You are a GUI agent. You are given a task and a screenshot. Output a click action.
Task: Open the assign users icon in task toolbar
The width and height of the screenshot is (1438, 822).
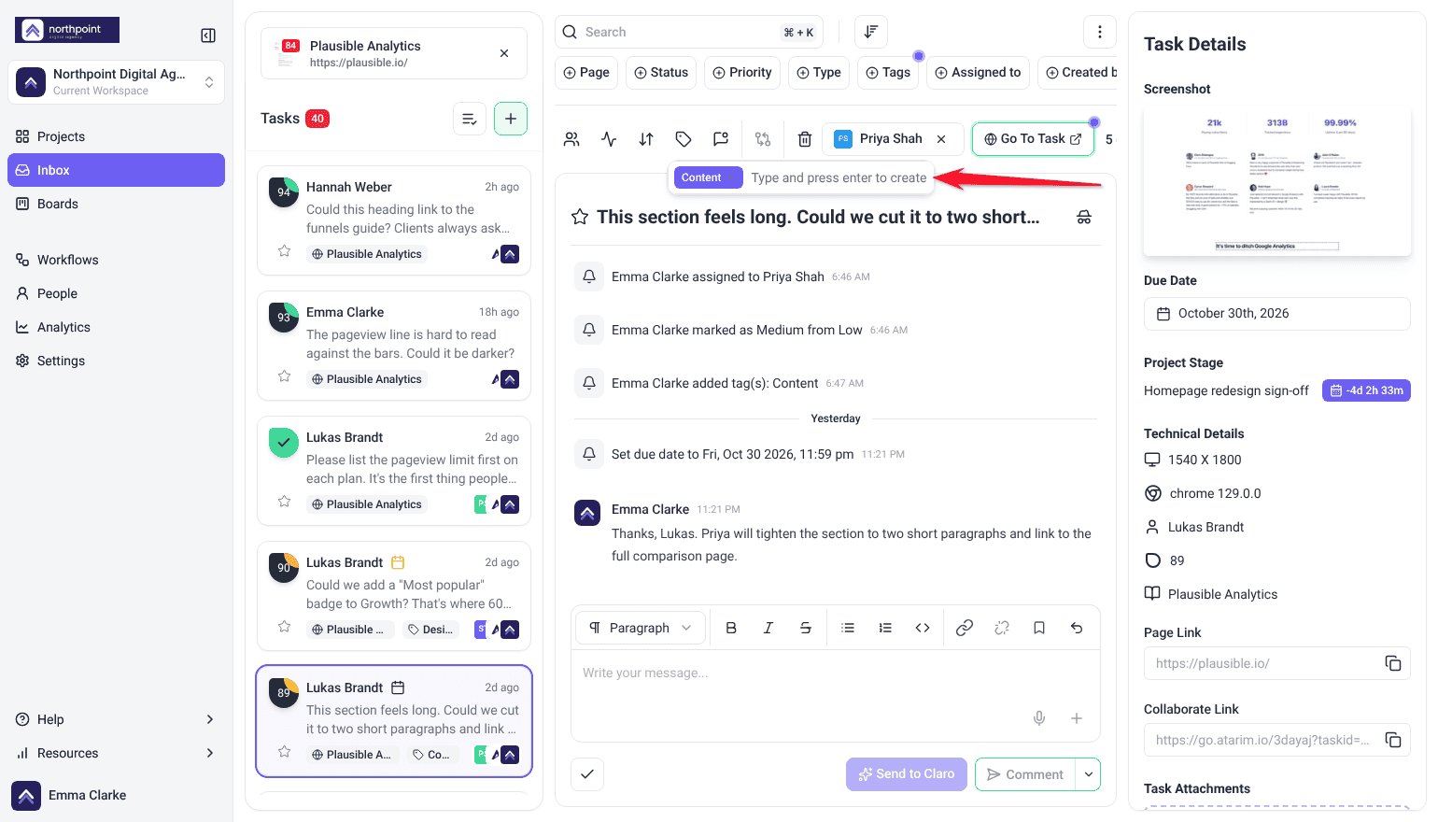(571, 139)
